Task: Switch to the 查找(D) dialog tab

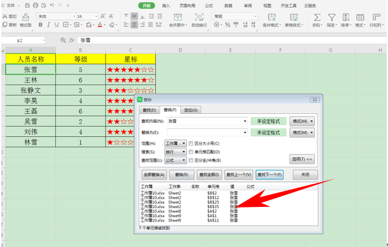Action: point(149,110)
